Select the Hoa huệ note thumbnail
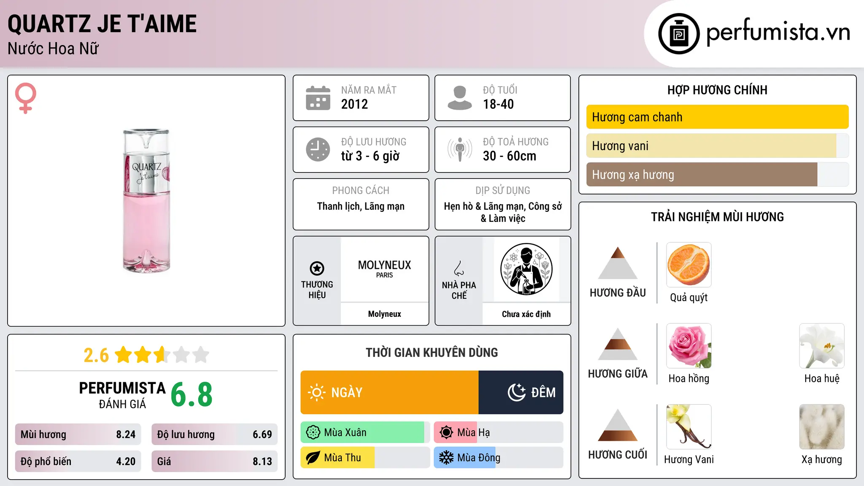This screenshot has height=486, width=864. (822, 346)
